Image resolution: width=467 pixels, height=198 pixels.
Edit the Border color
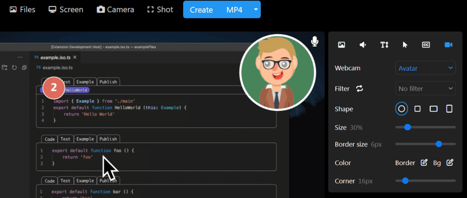point(424,163)
